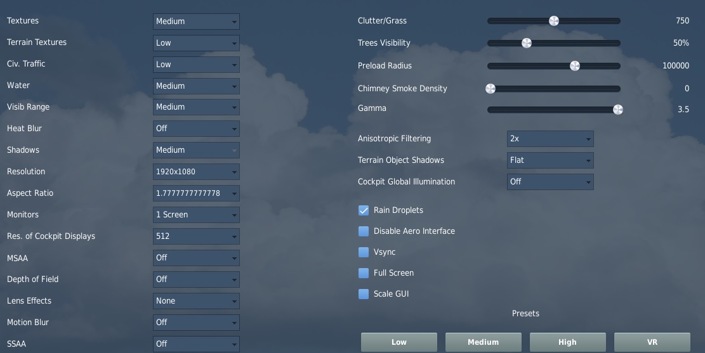Open the Depth of Field dropdown
The height and width of the screenshot is (353, 705).
tap(196, 279)
